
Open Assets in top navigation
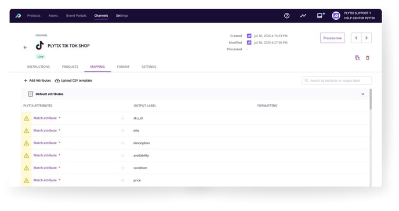coord(53,16)
